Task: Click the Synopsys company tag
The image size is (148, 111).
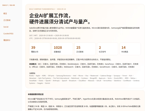Action: point(117,76)
